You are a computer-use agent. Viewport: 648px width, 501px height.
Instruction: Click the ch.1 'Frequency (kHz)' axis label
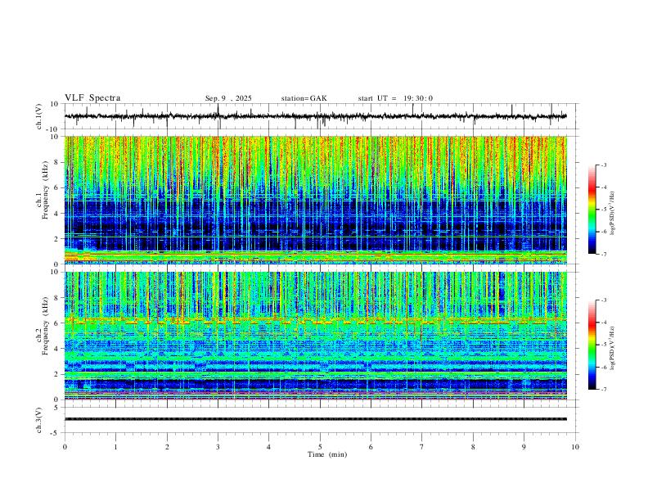[x=45, y=190]
